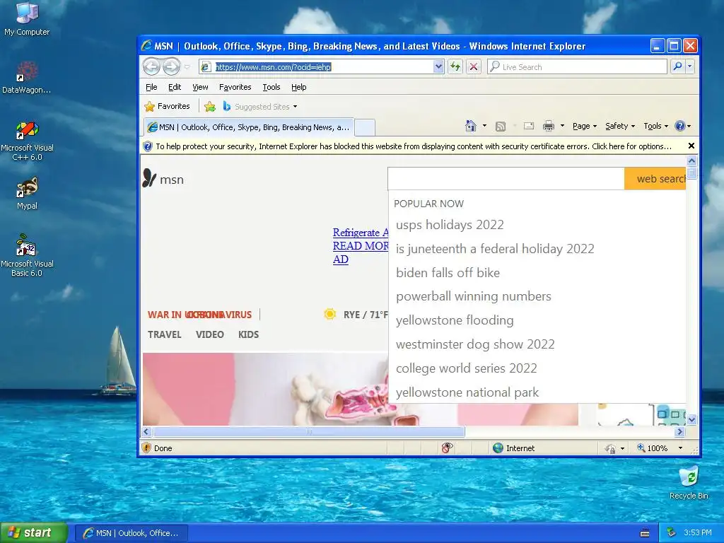This screenshot has height=543, width=724.
Task: Expand the address bar history dropdown
Action: tap(438, 67)
